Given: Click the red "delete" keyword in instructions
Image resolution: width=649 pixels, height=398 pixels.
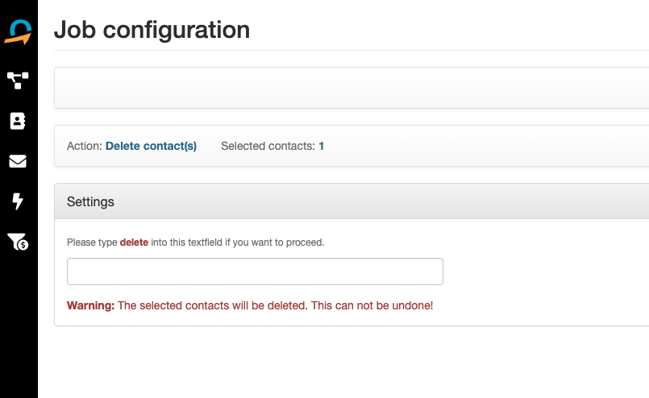Looking at the screenshot, I should 134,242.
